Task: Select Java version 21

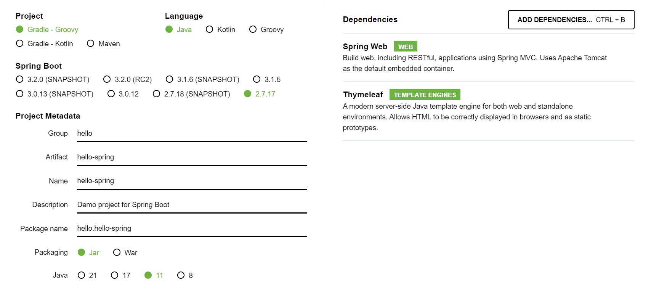Action: 82,275
